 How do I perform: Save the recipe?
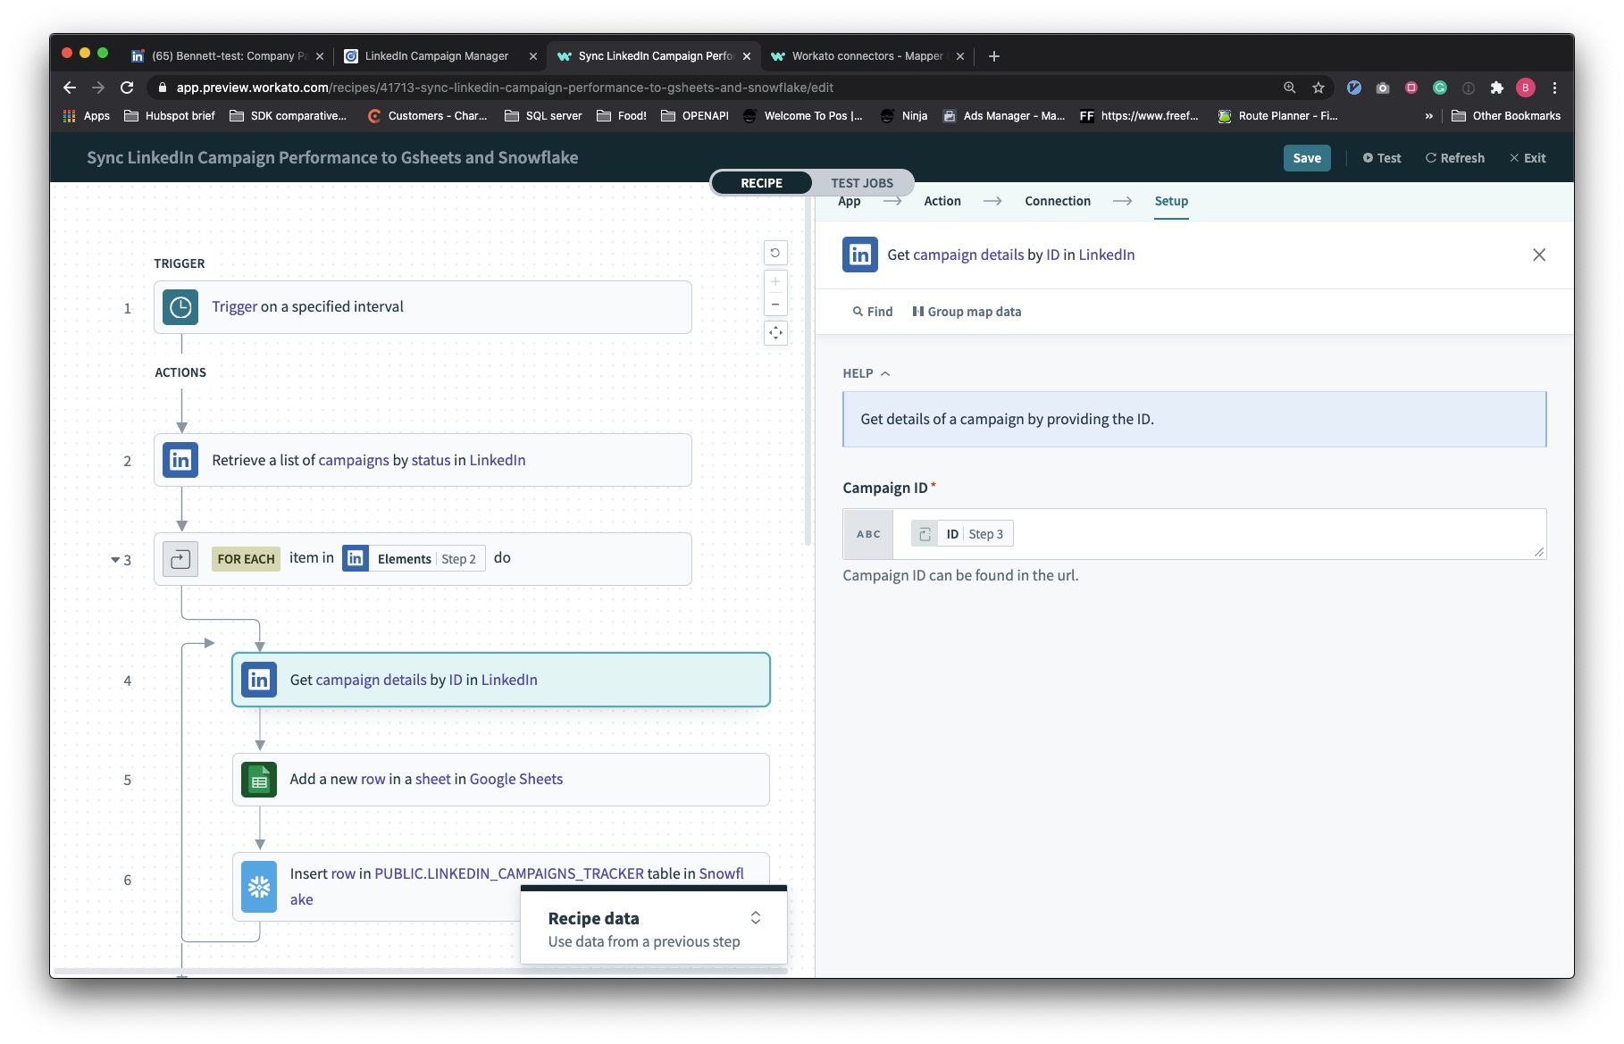[1307, 158]
